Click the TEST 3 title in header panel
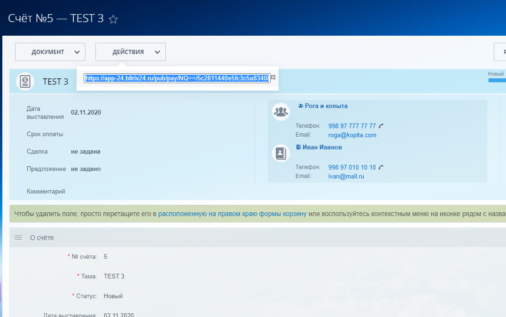The image size is (506, 317). pos(55,82)
